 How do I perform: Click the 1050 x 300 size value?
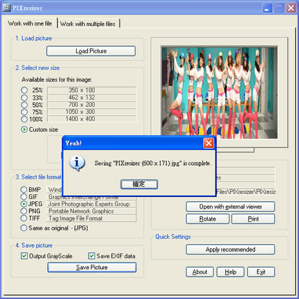pos(92,112)
